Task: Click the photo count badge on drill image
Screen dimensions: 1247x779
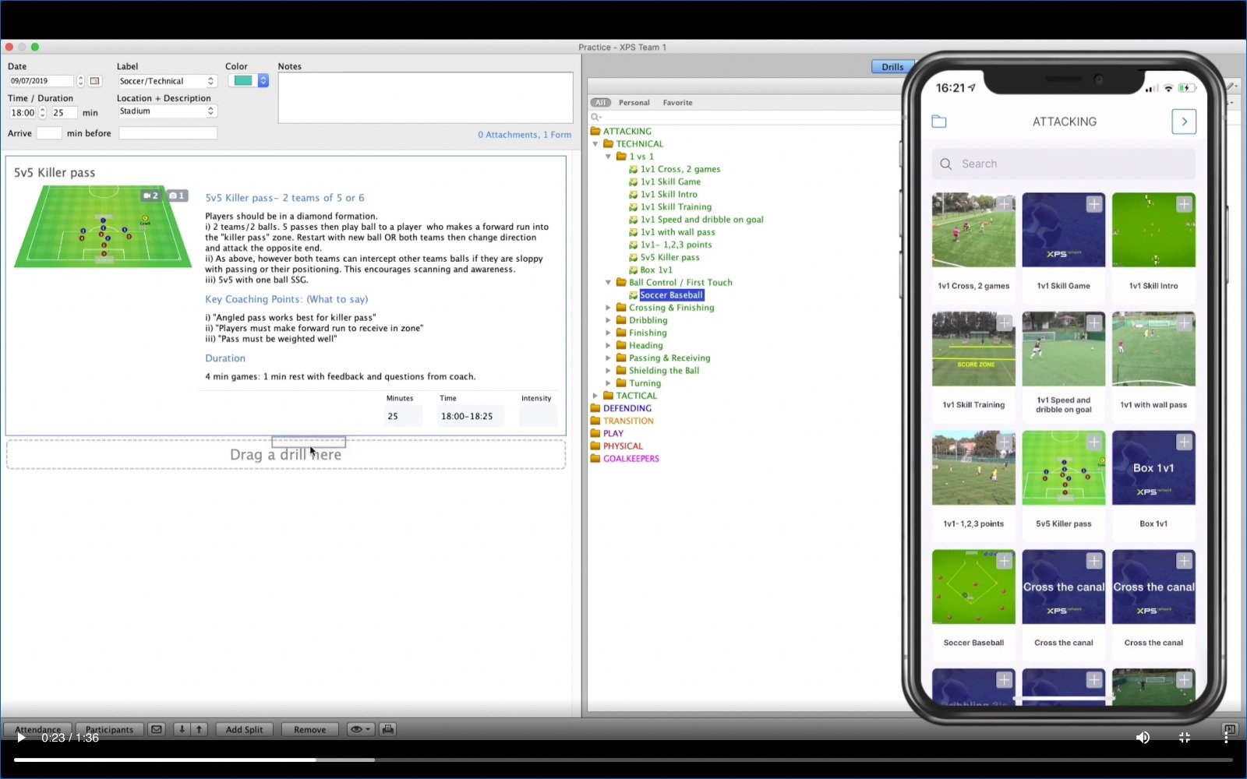Action: (178, 196)
